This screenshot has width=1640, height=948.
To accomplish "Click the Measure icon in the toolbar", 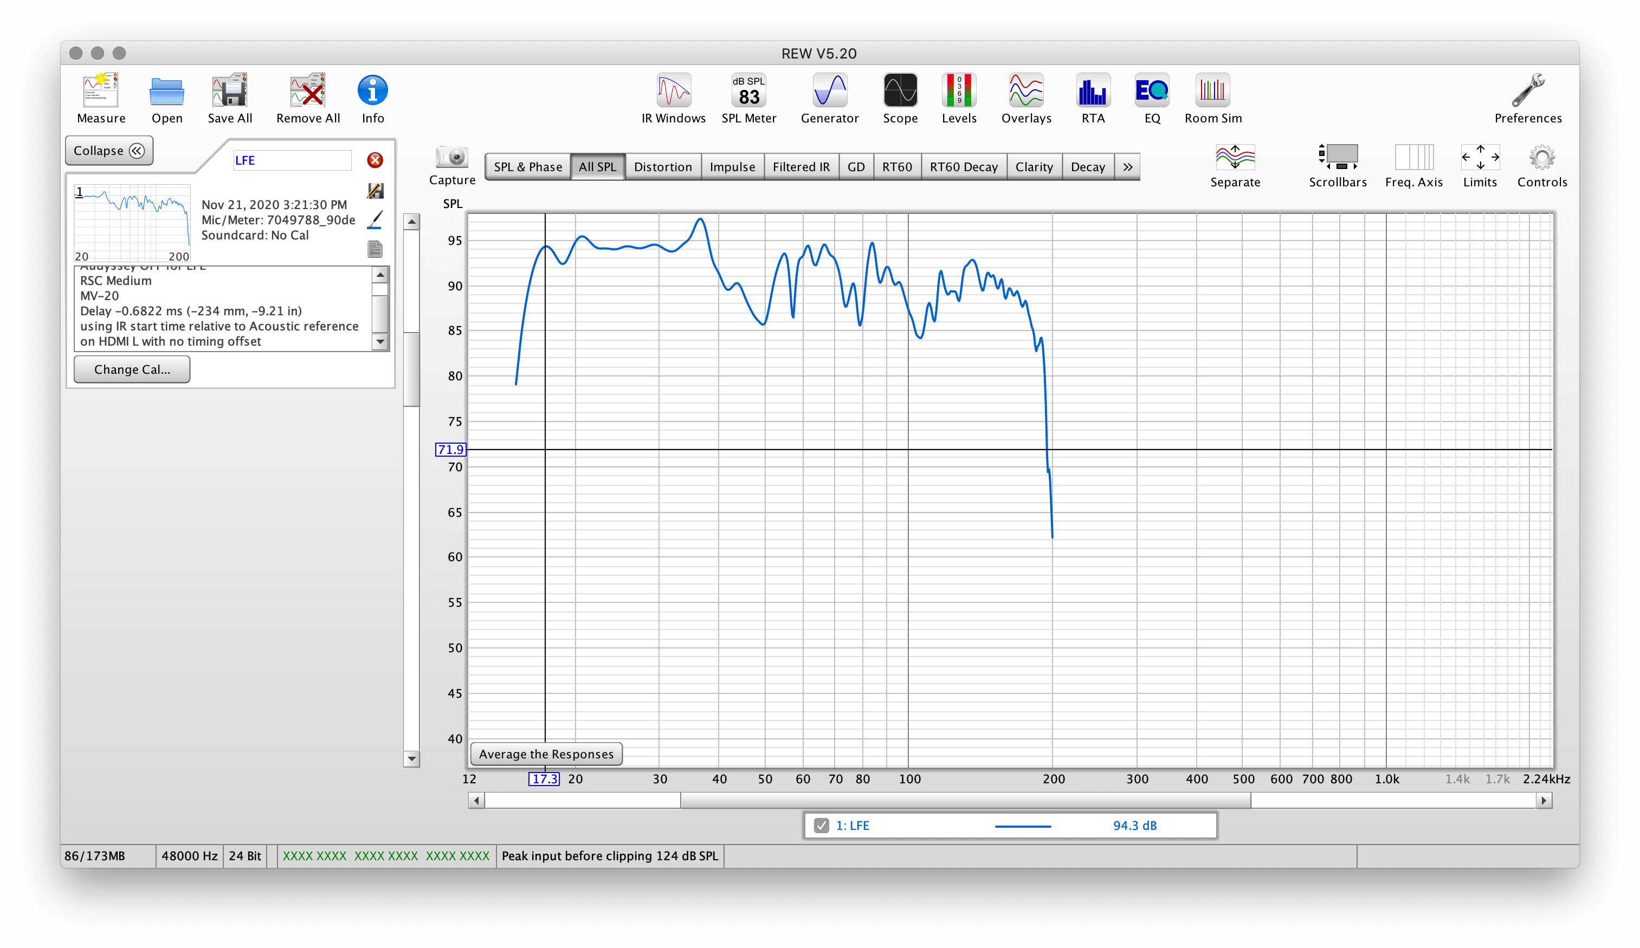I will coord(100,91).
